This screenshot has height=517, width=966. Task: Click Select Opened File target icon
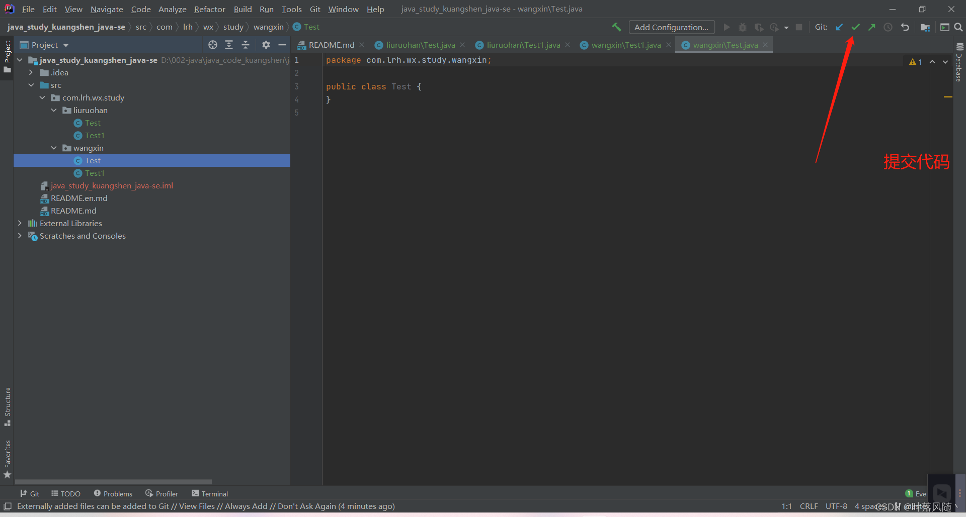click(213, 45)
